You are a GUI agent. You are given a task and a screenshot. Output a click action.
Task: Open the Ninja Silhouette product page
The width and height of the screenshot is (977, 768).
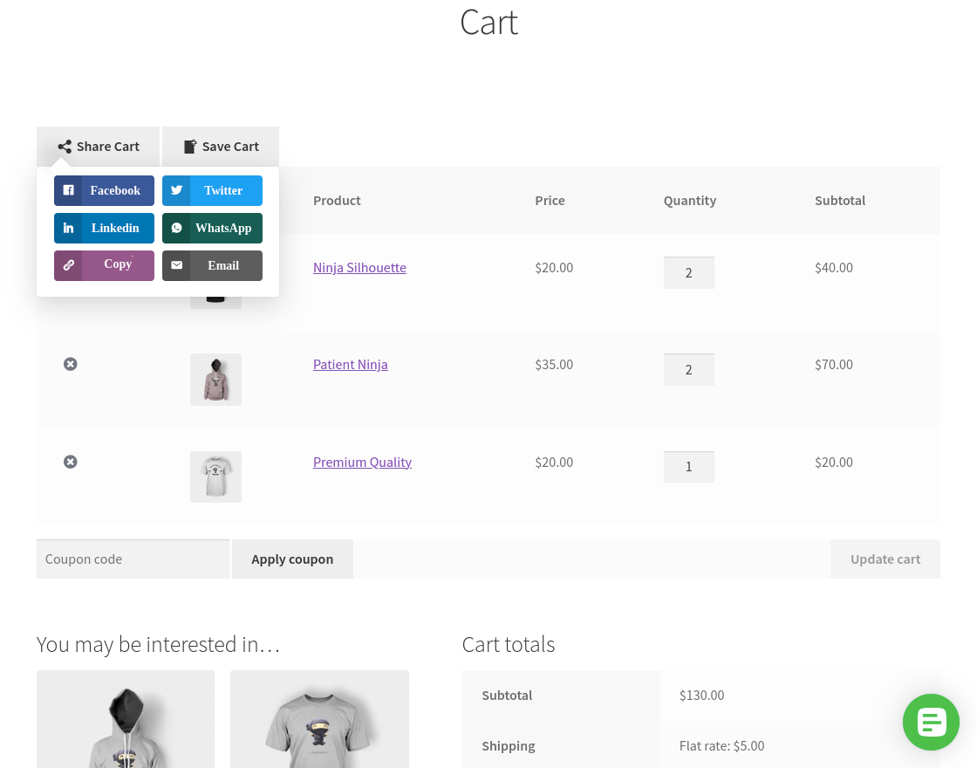(359, 267)
